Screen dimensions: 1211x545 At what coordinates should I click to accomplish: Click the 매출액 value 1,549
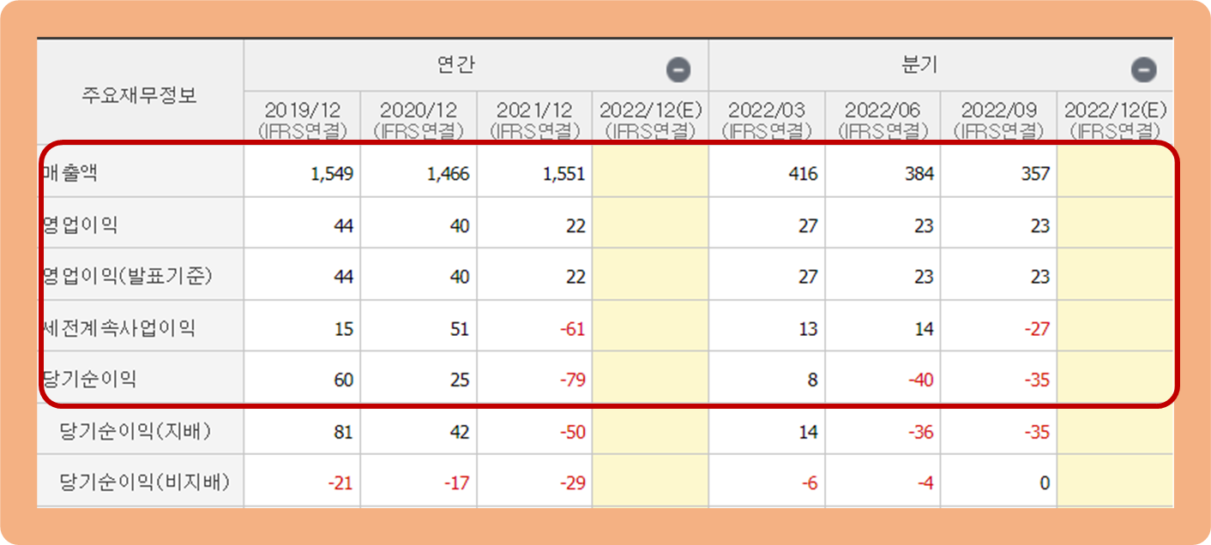pos(332,174)
